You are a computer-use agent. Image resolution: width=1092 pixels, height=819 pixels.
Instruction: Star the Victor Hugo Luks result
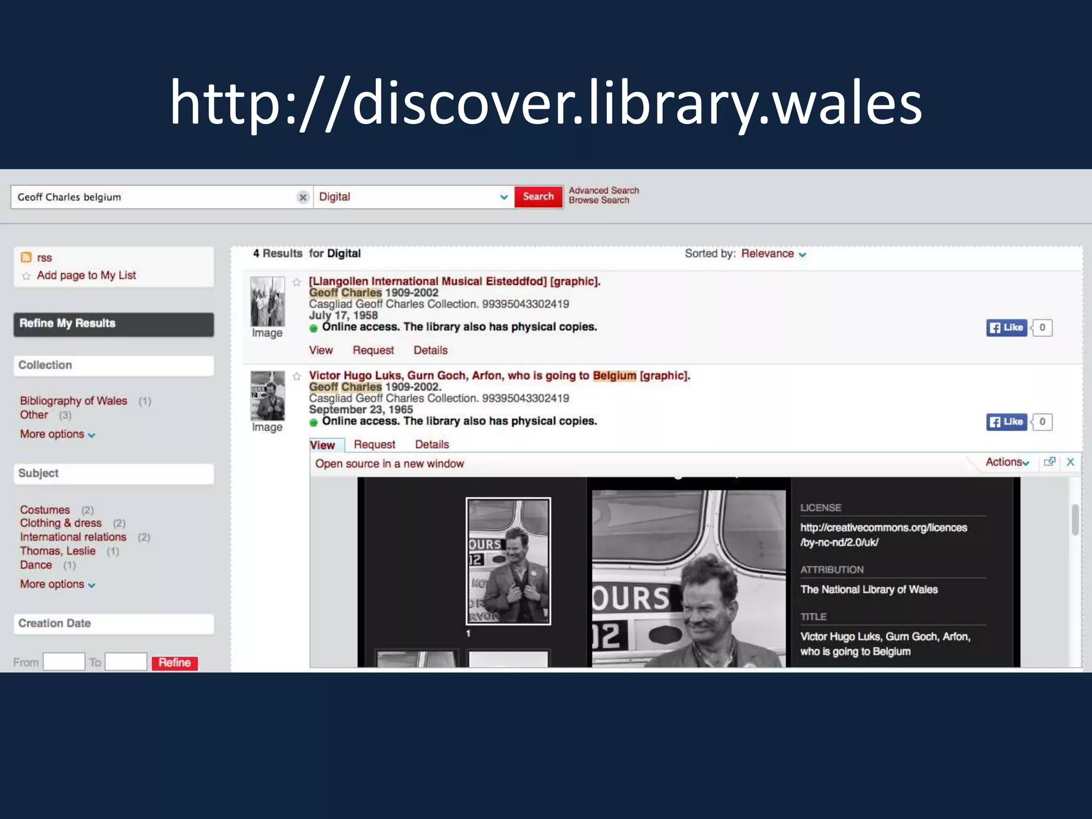297,376
